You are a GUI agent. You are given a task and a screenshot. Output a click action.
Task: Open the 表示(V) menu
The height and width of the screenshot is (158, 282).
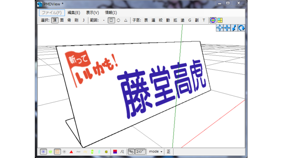pos(93,13)
